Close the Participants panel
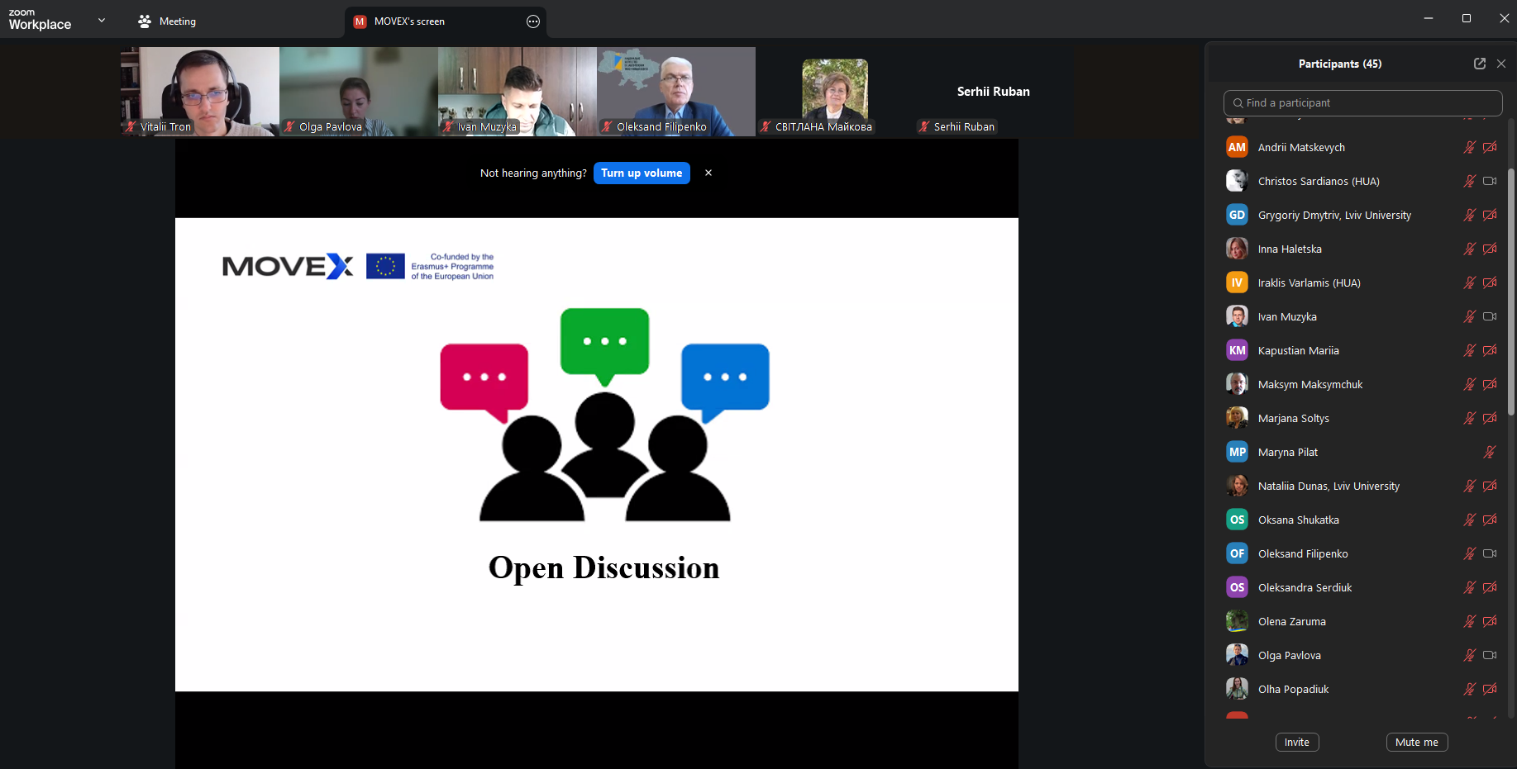The height and width of the screenshot is (769, 1517). tap(1501, 64)
